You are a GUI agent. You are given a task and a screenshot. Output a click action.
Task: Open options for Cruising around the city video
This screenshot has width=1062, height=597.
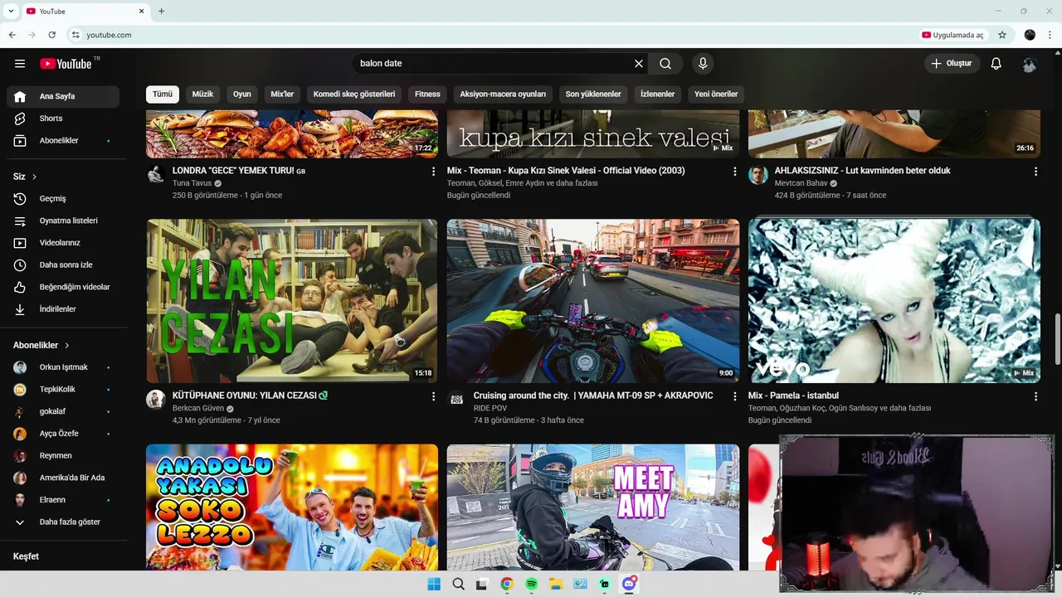[734, 397]
